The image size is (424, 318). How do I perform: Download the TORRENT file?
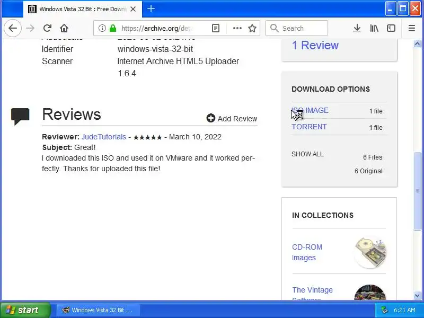[309, 127]
